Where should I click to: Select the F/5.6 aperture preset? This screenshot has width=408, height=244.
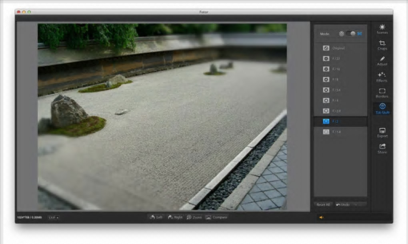click(x=340, y=90)
